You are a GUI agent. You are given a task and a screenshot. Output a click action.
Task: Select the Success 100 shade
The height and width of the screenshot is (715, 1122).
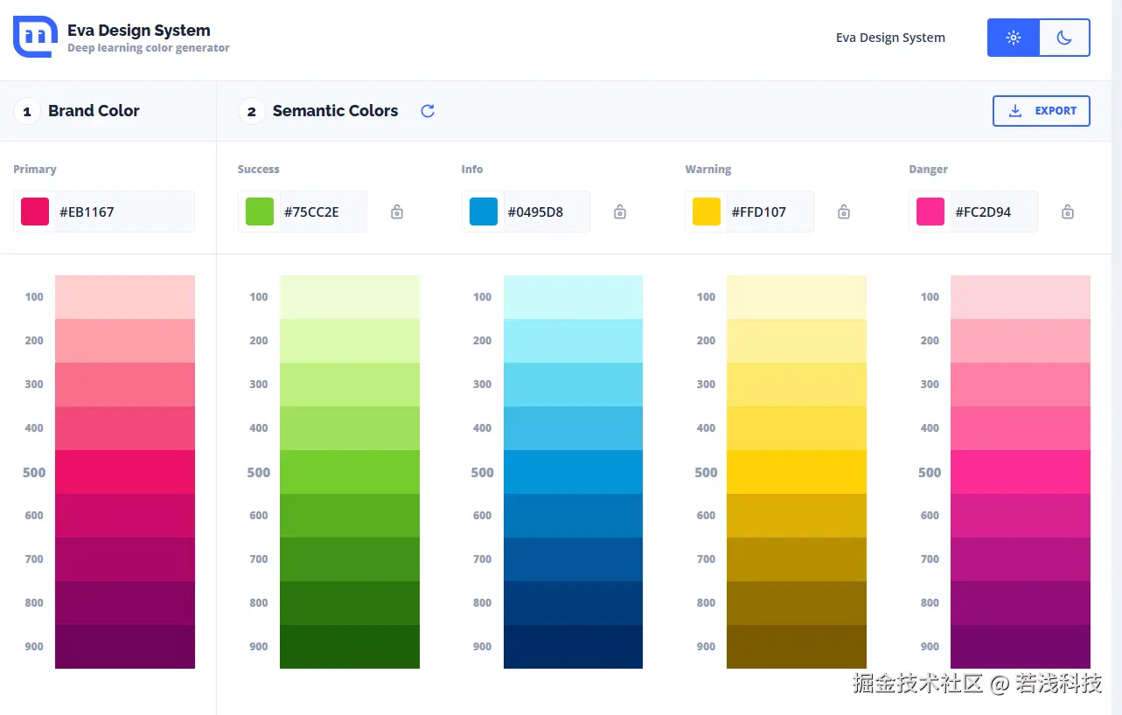(350, 297)
